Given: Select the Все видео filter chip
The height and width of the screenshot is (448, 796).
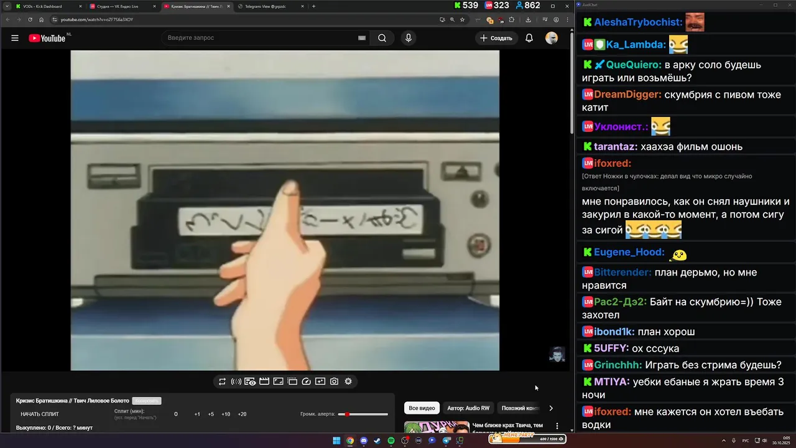Looking at the screenshot, I should tap(422, 408).
